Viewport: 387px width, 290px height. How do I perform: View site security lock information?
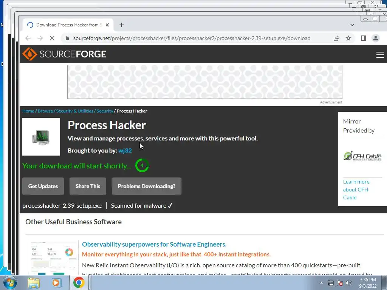coord(67,38)
